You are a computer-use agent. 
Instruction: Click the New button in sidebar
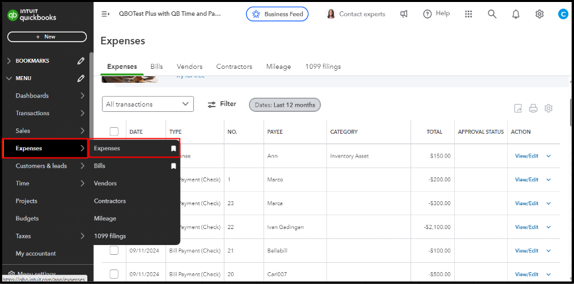46,37
